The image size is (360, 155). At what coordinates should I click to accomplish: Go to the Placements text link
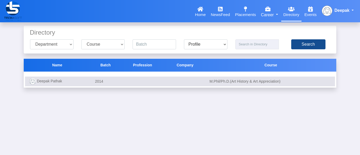[x=245, y=15]
